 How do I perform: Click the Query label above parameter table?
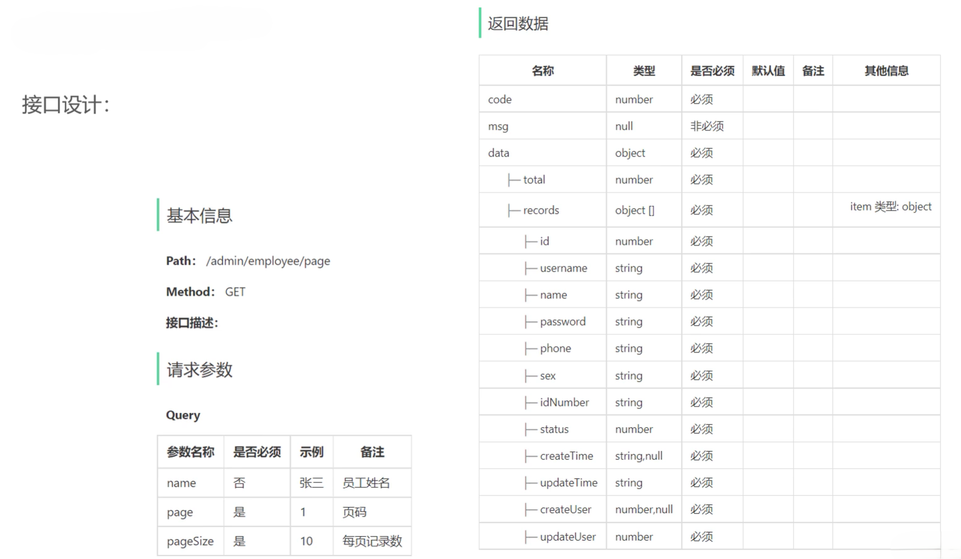pyautogui.click(x=183, y=415)
